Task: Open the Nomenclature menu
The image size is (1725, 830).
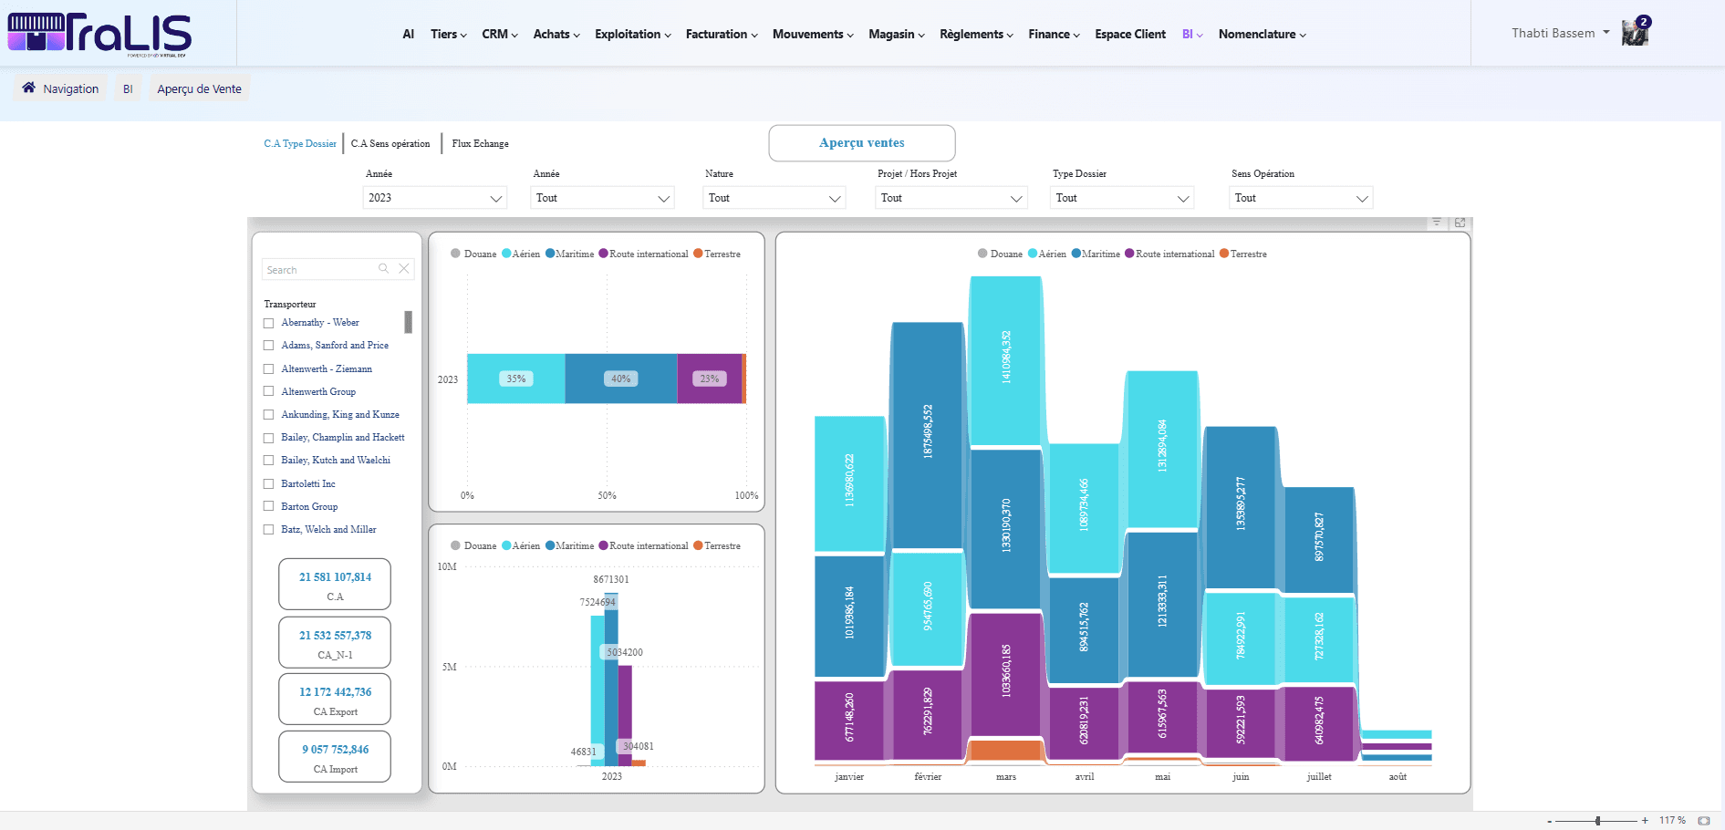Action: point(1263,35)
